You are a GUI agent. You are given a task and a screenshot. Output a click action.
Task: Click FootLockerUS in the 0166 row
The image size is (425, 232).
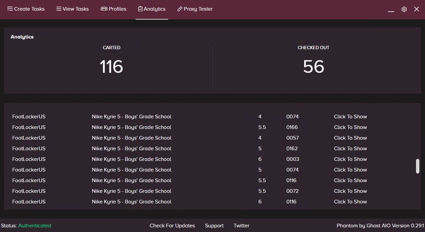pos(29,127)
